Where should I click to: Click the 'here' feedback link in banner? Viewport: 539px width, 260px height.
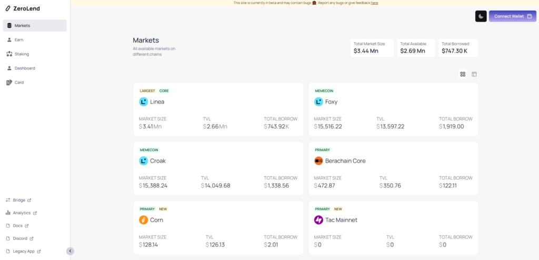click(x=374, y=3)
